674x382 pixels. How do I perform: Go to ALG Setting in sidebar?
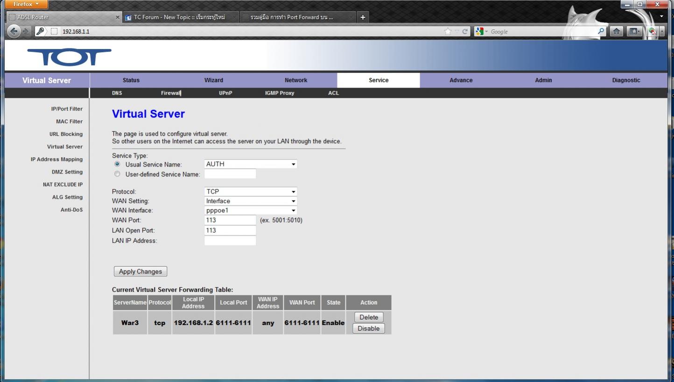(67, 197)
